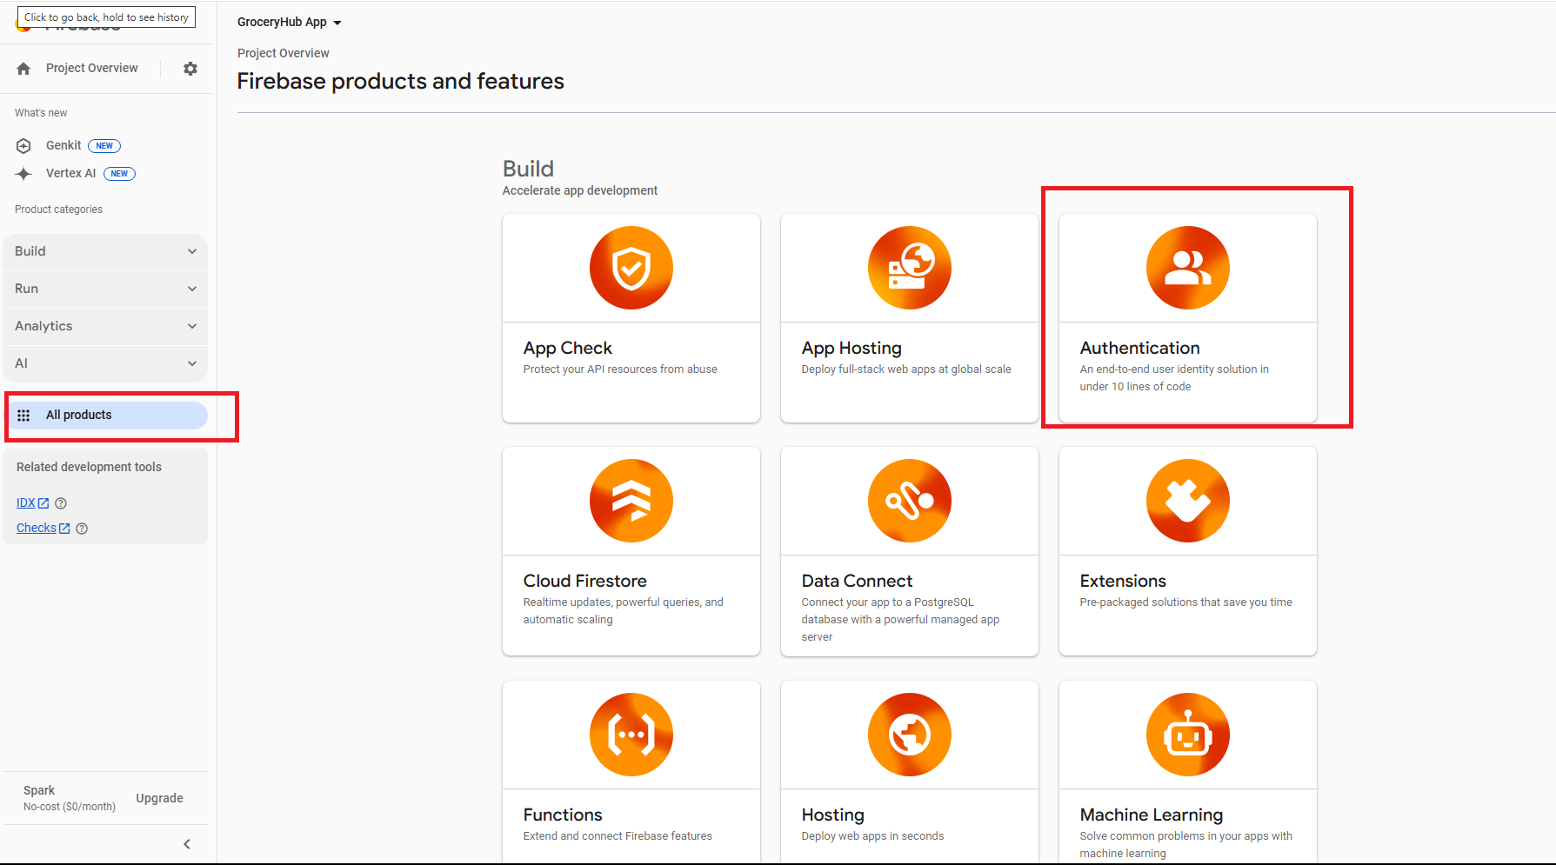This screenshot has height=865, width=1556.
Task: Expand the Build category
Action: click(105, 251)
